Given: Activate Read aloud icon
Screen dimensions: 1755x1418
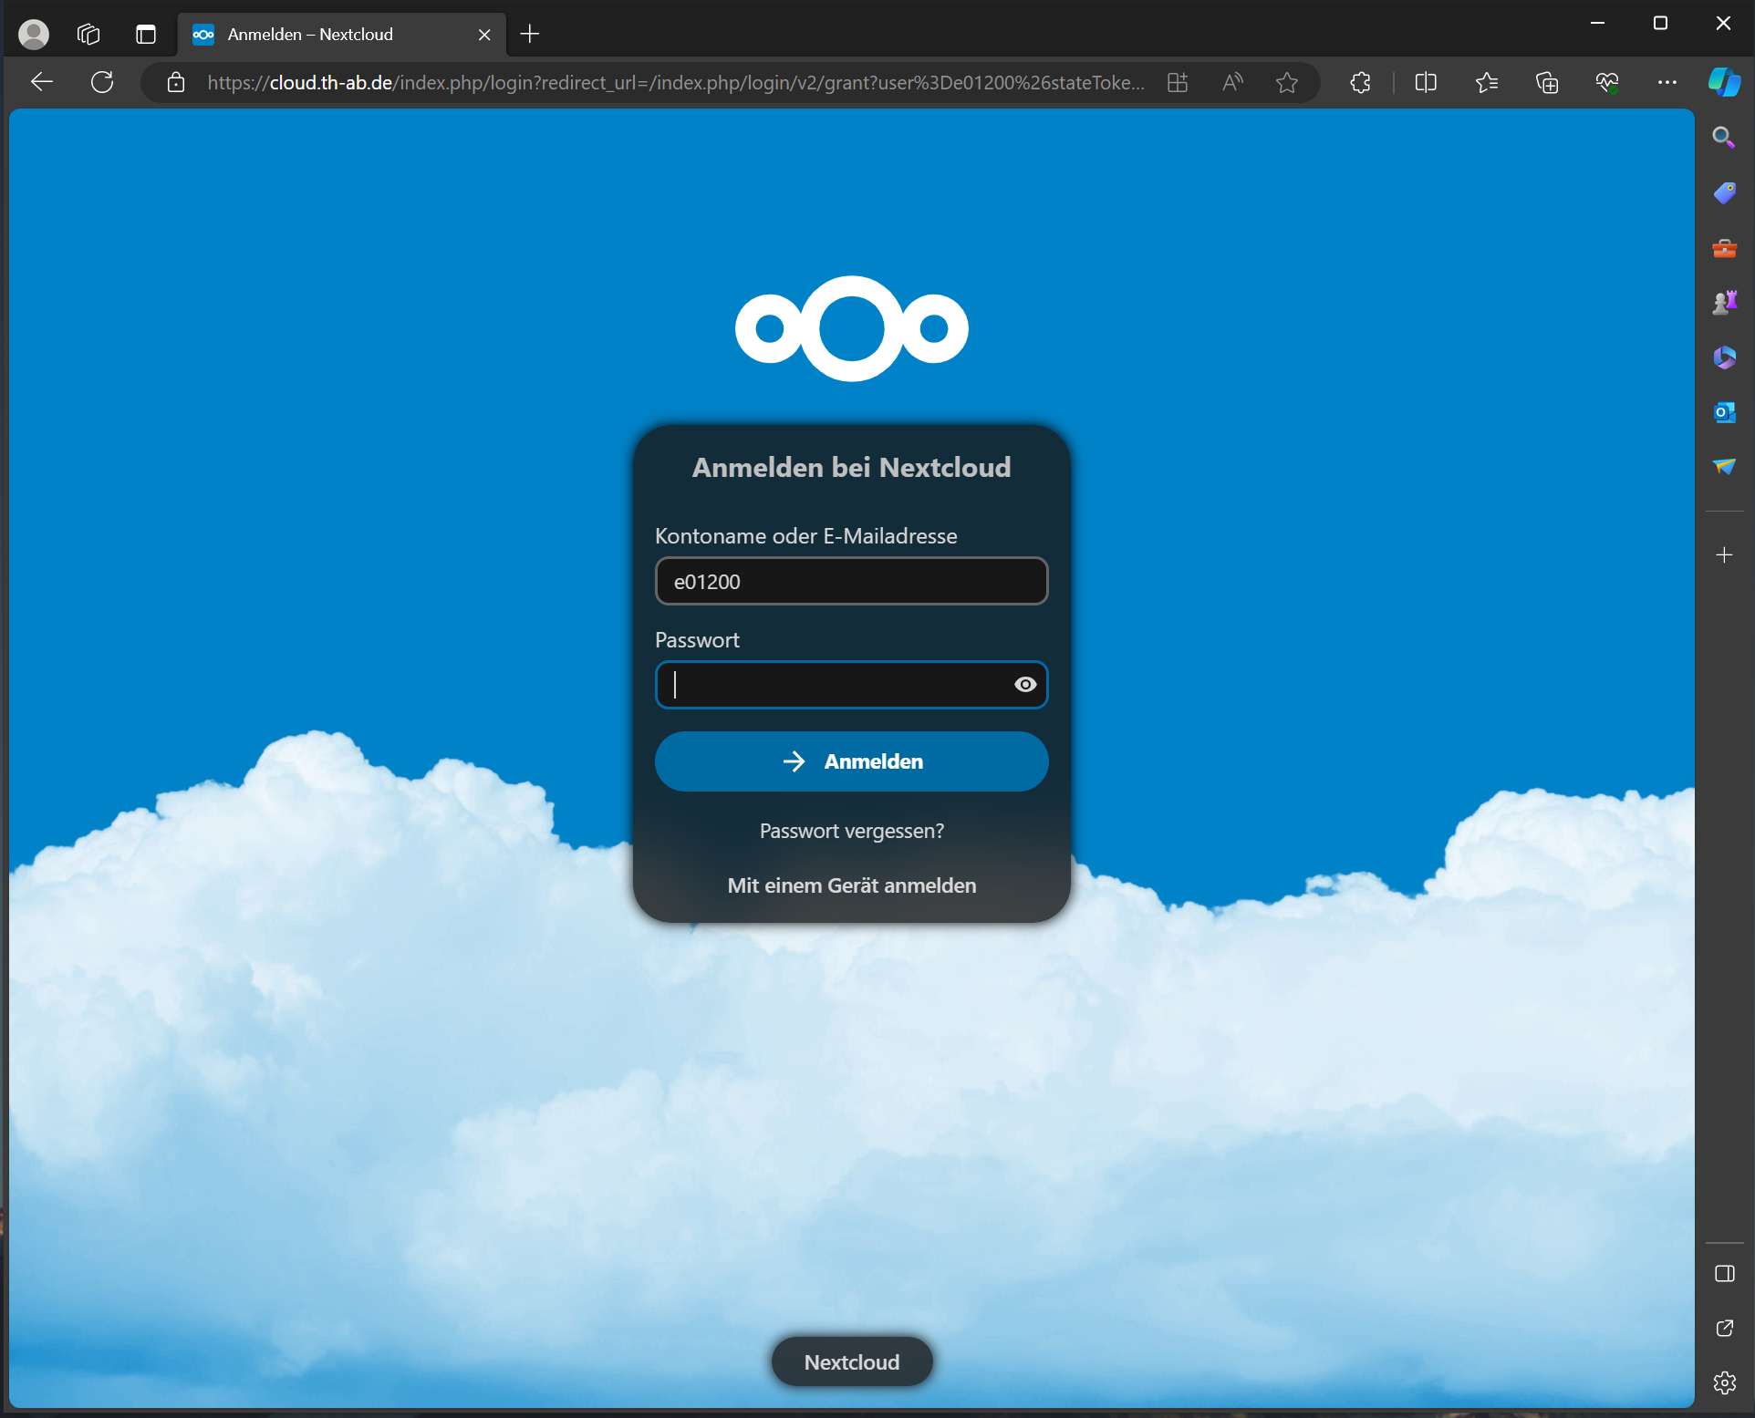Looking at the screenshot, I should (1232, 83).
